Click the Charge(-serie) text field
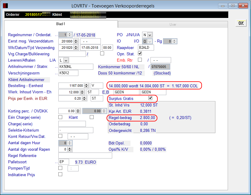This screenshot has width=251, height=195. coord(72,124)
